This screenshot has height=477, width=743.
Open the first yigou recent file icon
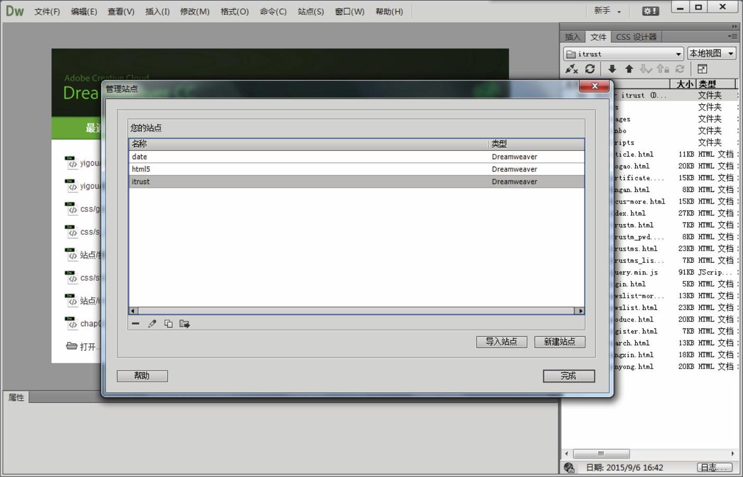click(x=71, y=162)
